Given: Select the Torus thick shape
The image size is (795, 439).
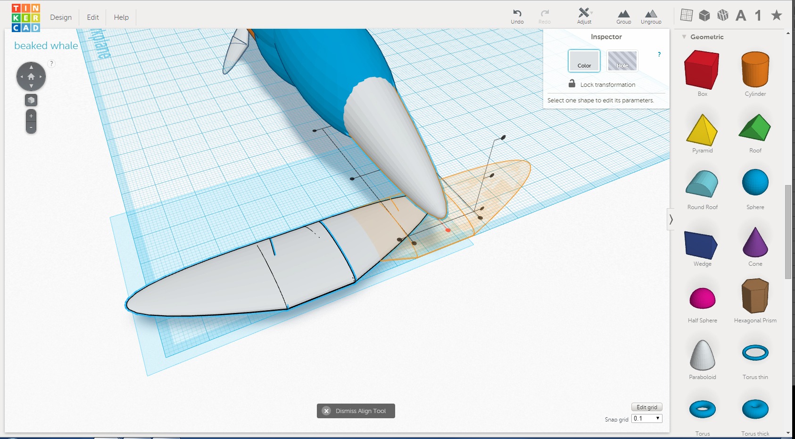Looking at the screenshot, I should tap(755, 409).
